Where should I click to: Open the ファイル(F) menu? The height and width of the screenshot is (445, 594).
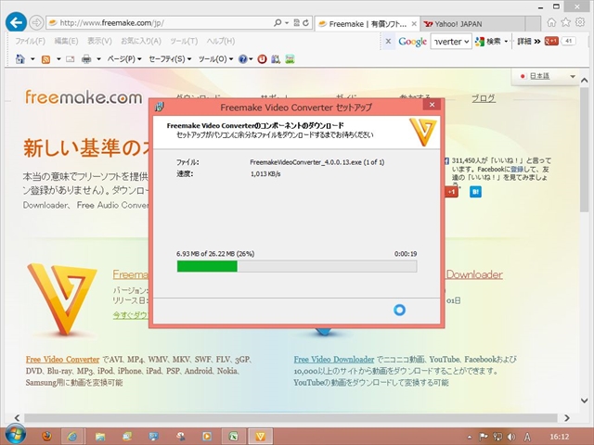tap(31, 41)
